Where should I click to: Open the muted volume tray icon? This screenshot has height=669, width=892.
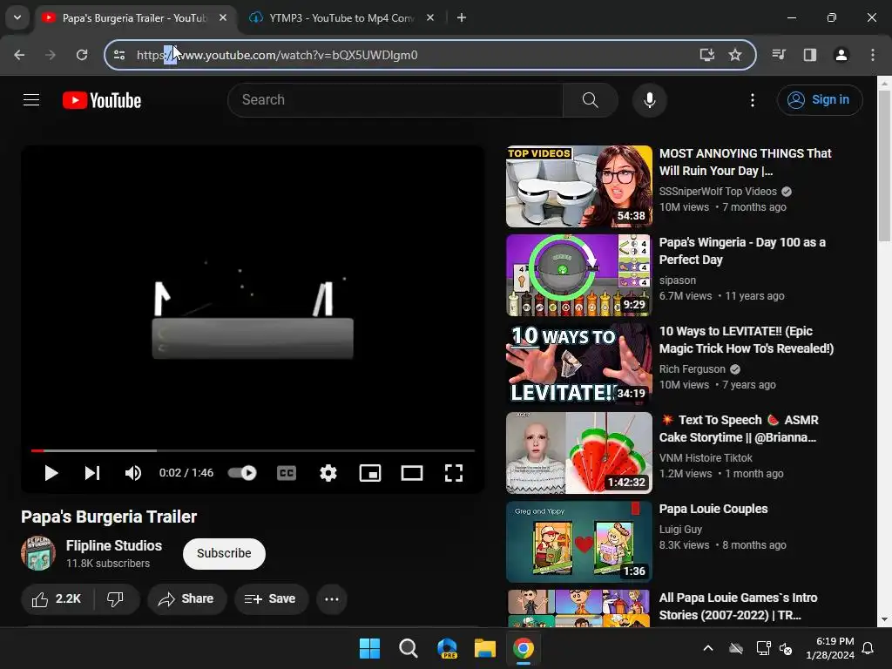pos(786,648)
